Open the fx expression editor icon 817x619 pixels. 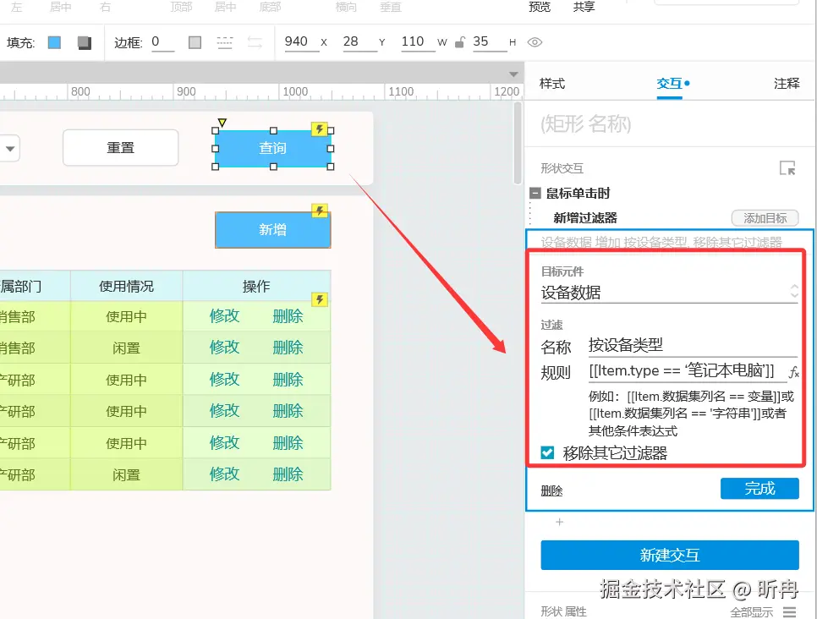pyautogui.click(x=793, y=372)
